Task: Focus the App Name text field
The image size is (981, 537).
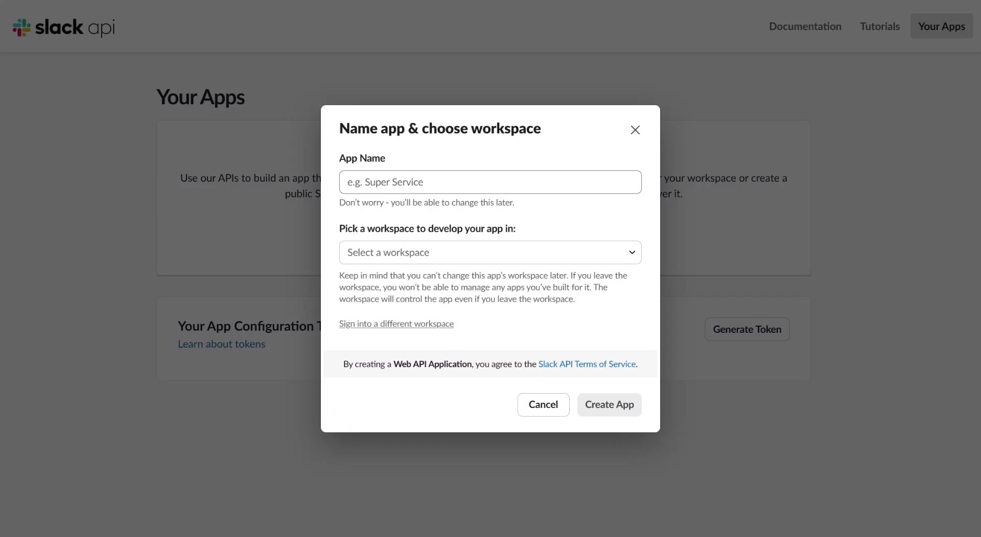Action: pyautogui.click(x=490, y=182)
